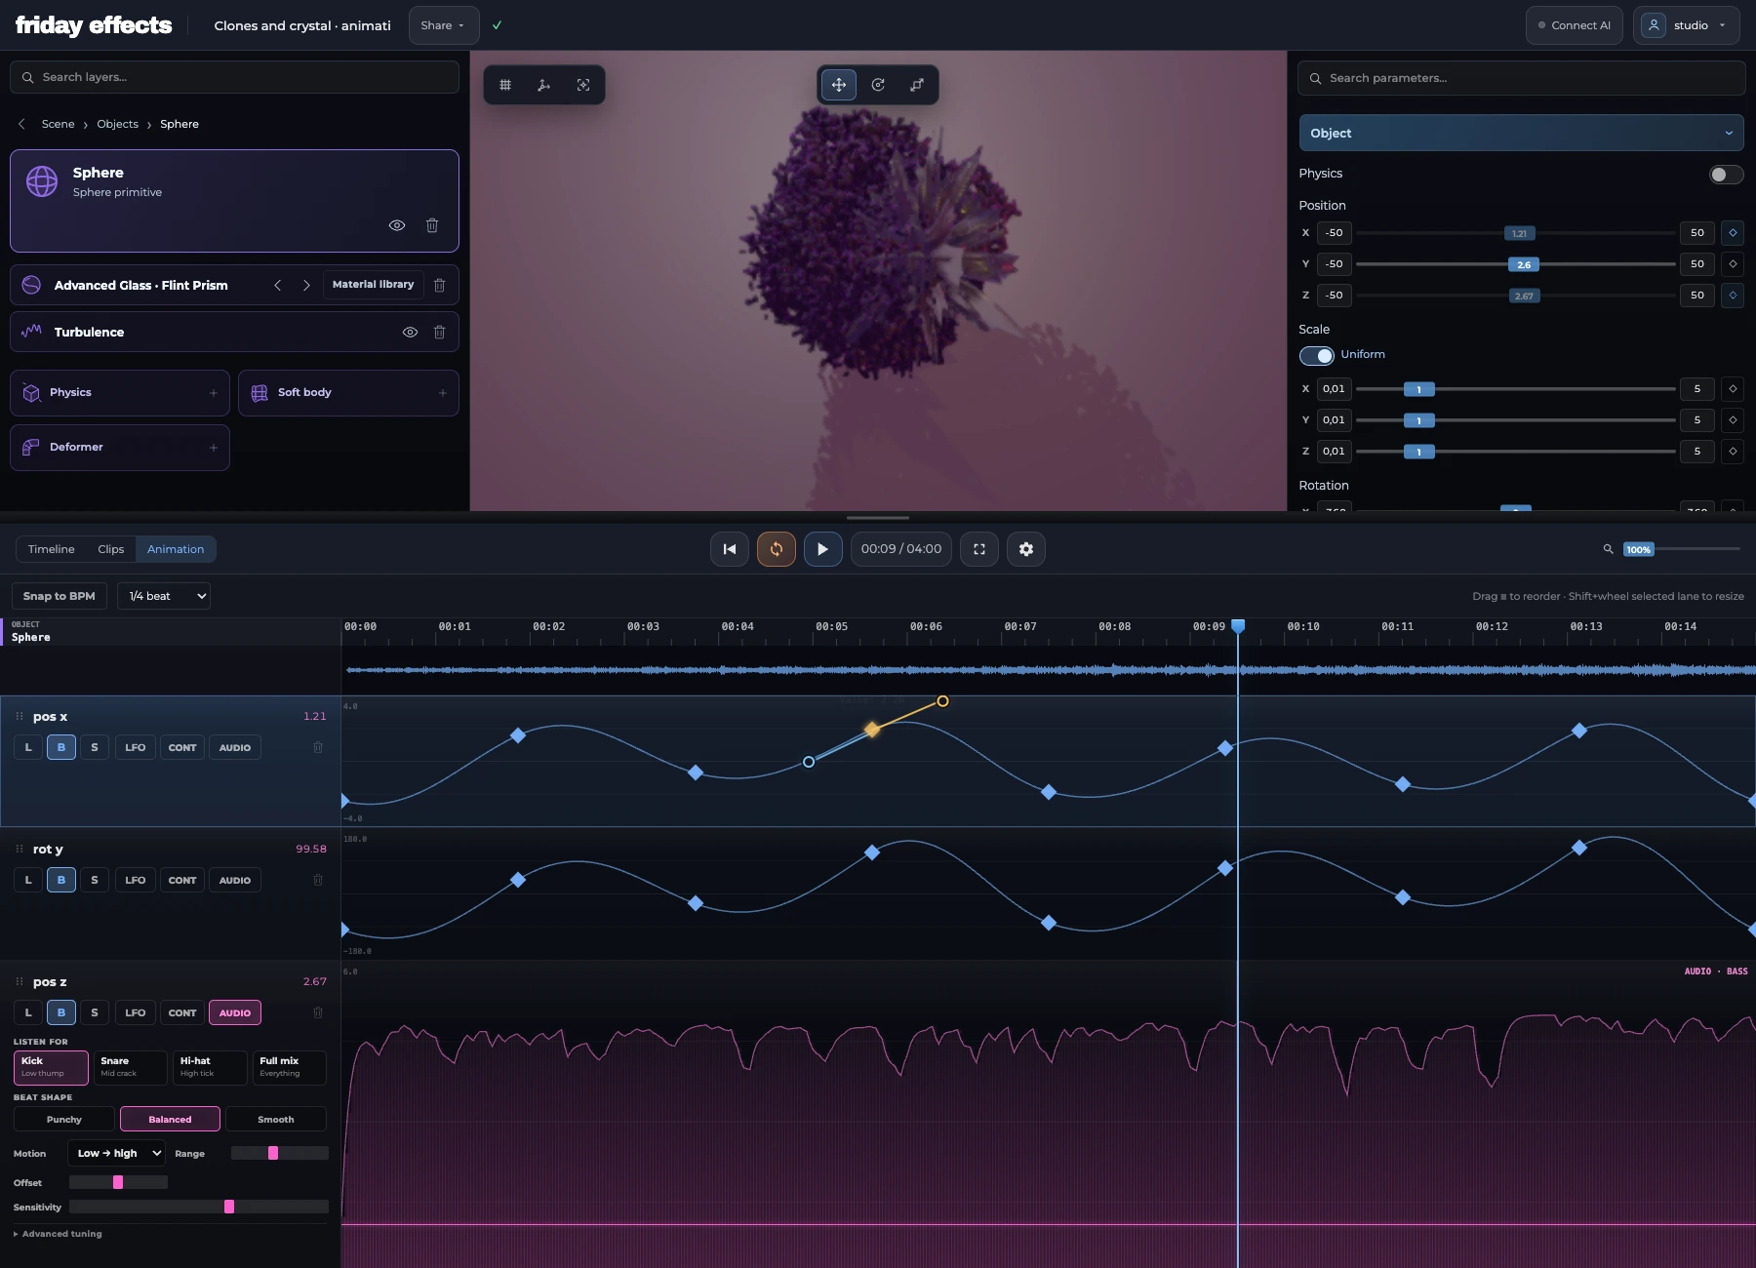Open Motion Low → high dropdown
The width and height of the screenshot is (1756, 1268).
tap(117, 1153)
